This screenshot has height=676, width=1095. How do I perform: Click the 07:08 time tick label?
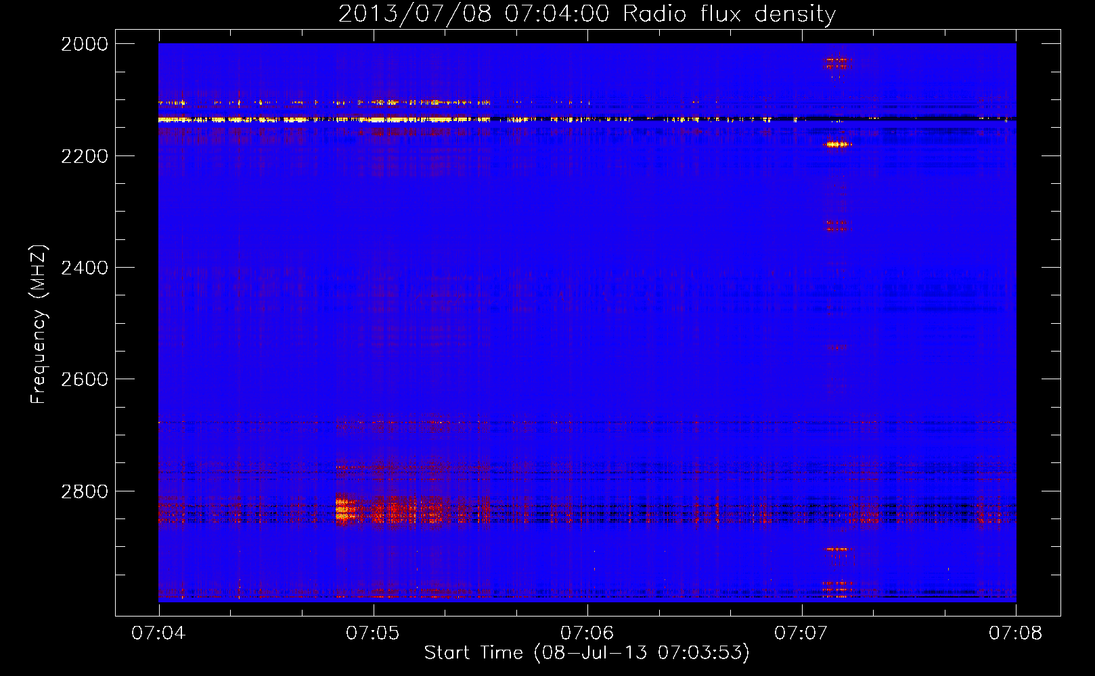pos(1016,633)
